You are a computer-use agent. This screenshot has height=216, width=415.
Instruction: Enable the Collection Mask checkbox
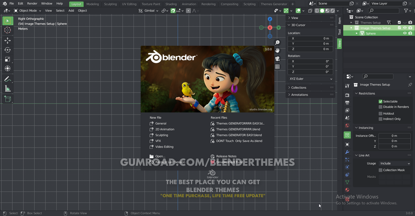[x=380, y=170]
